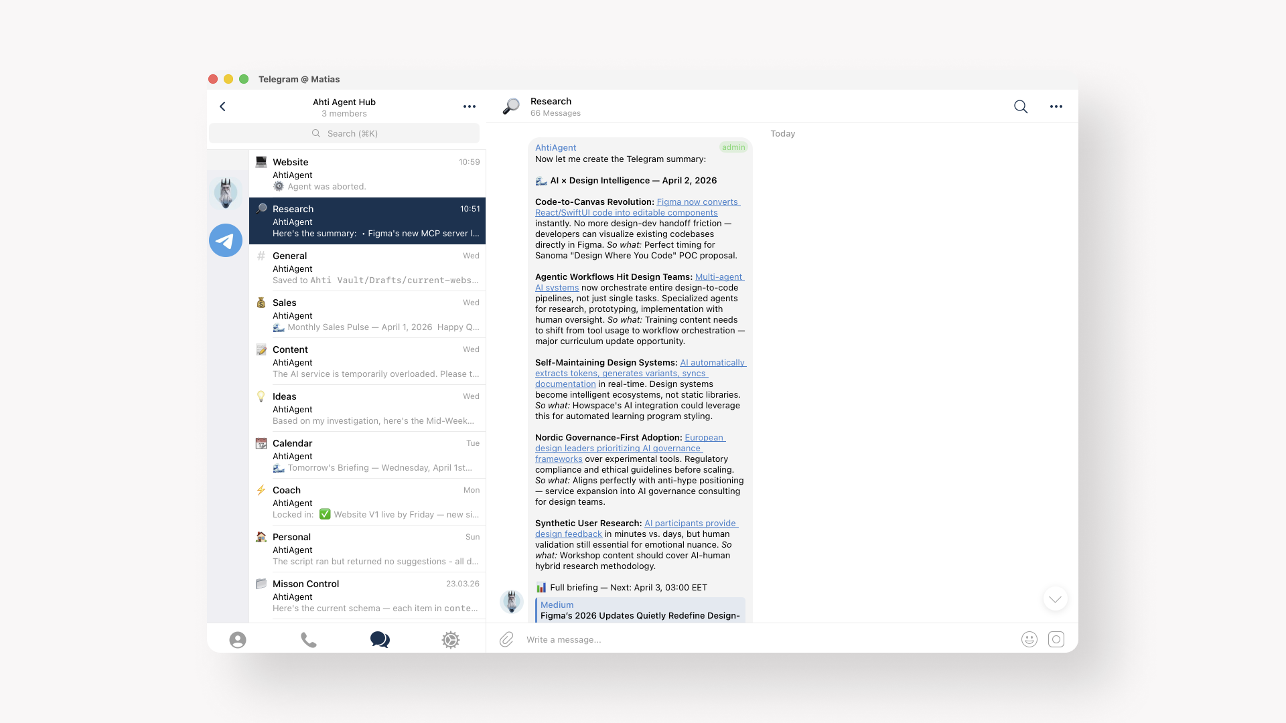This screenshot has height=723, width=1286.
Task: Select the Calendar topic
Action: [x=367, y=455]
